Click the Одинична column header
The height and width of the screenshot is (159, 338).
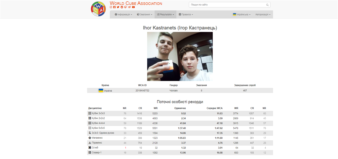coord(180,108)
